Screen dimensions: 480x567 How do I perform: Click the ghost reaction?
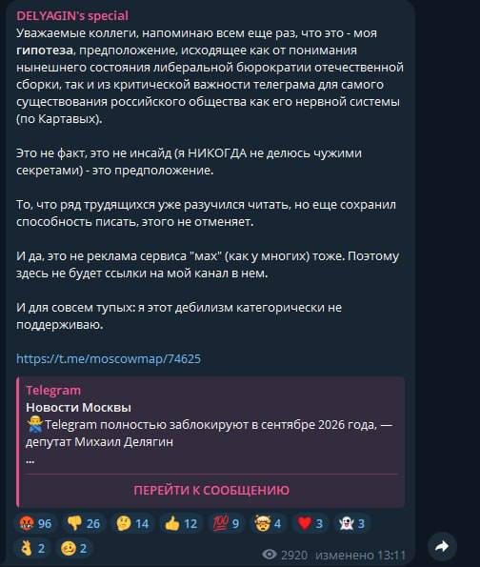(x=351, y=523)
